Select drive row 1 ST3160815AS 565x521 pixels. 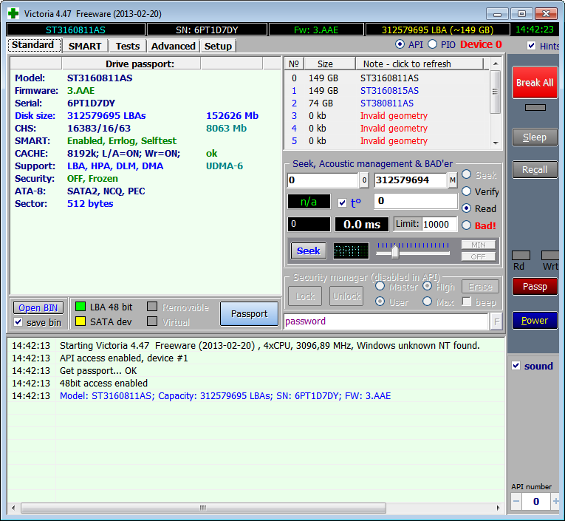click(387, 90)
